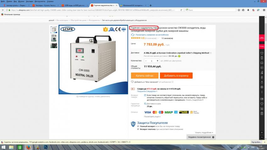This screenshot has width=267, height=150.
Task: Open the clothing category T-shirt sidebar icon
Action: tap(262, 53)
